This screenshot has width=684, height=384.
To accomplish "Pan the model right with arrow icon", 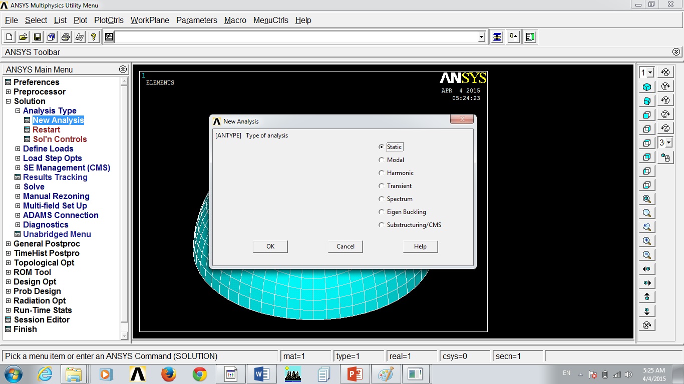I will coord(647,283).
